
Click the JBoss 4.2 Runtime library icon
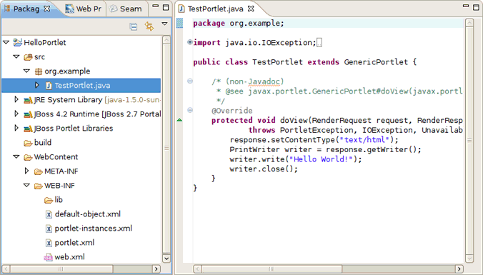pos(28,114)
